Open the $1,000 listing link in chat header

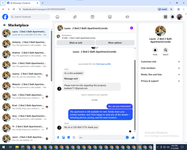(x=79, y=38)
